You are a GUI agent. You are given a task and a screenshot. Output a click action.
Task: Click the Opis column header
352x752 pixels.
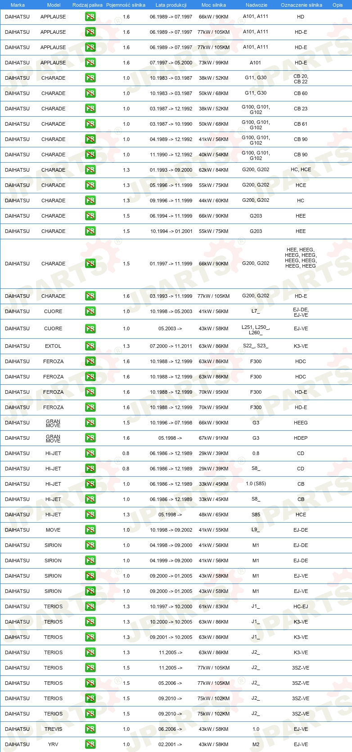[x=338, y=5]
